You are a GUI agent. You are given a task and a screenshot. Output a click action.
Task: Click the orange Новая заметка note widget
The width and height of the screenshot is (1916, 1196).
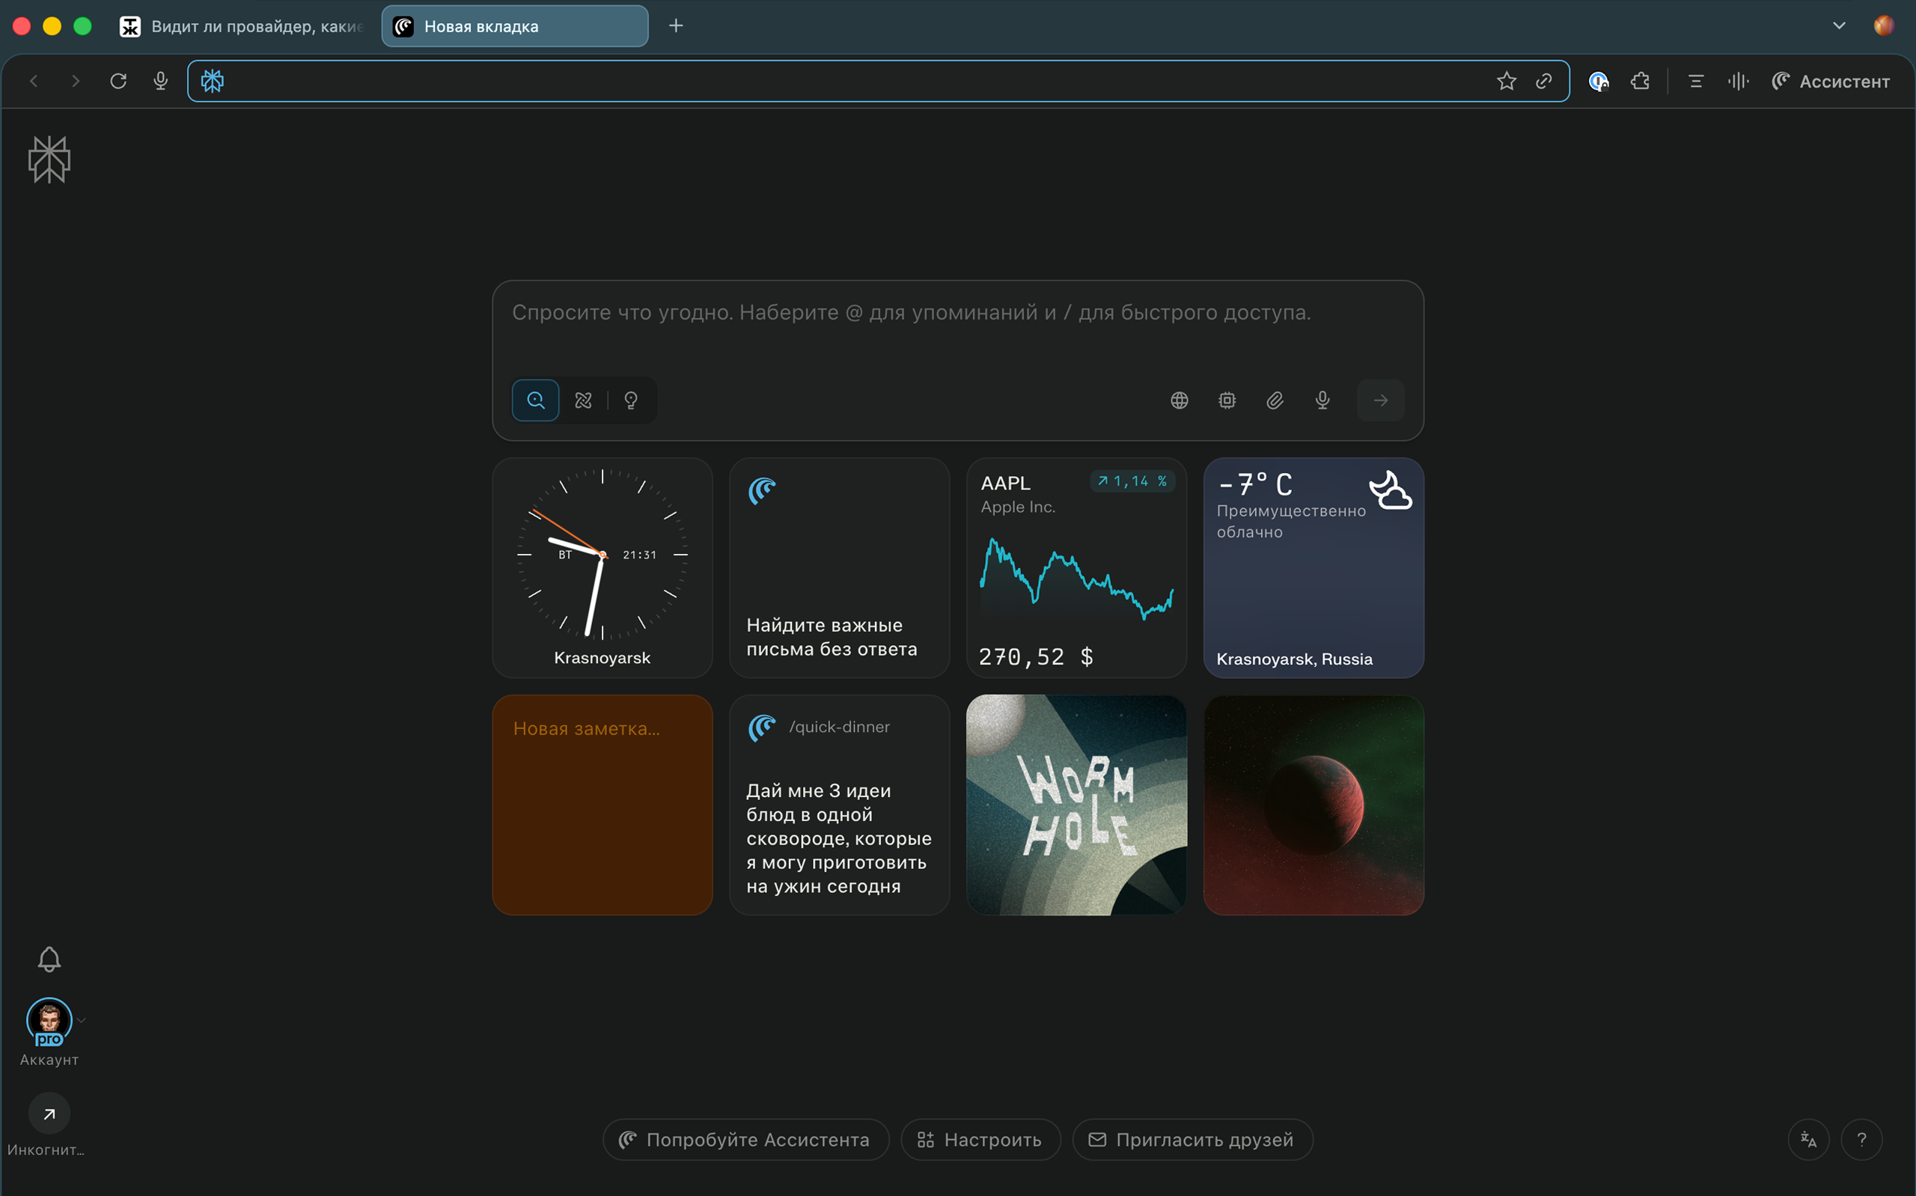[602, 805]
